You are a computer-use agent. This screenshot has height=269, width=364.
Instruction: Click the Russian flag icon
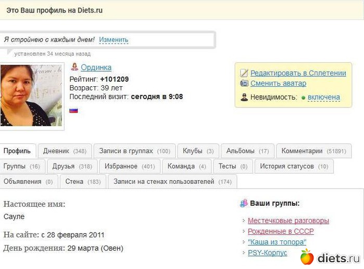click(x=73, y=110)
